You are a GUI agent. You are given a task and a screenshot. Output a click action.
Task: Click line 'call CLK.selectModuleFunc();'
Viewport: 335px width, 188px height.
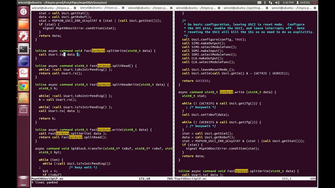(x=208, y=62)
